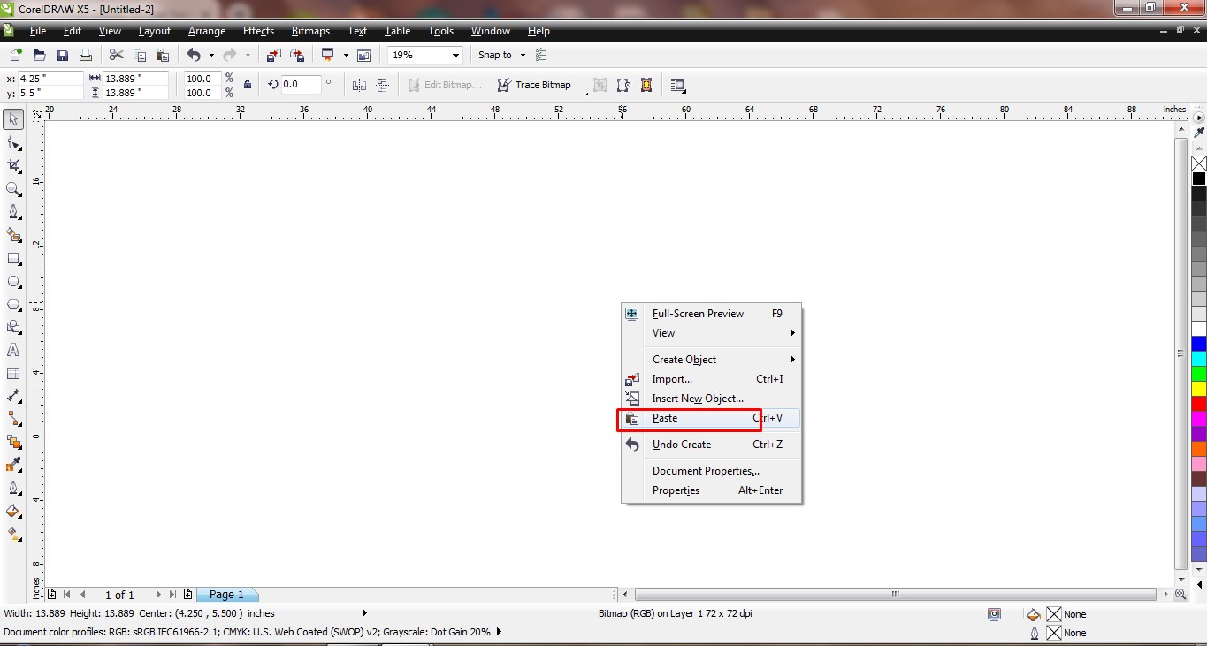The image size is (1207, 646).
Task: Select the Text tool
Action: (x=14, y=350)
